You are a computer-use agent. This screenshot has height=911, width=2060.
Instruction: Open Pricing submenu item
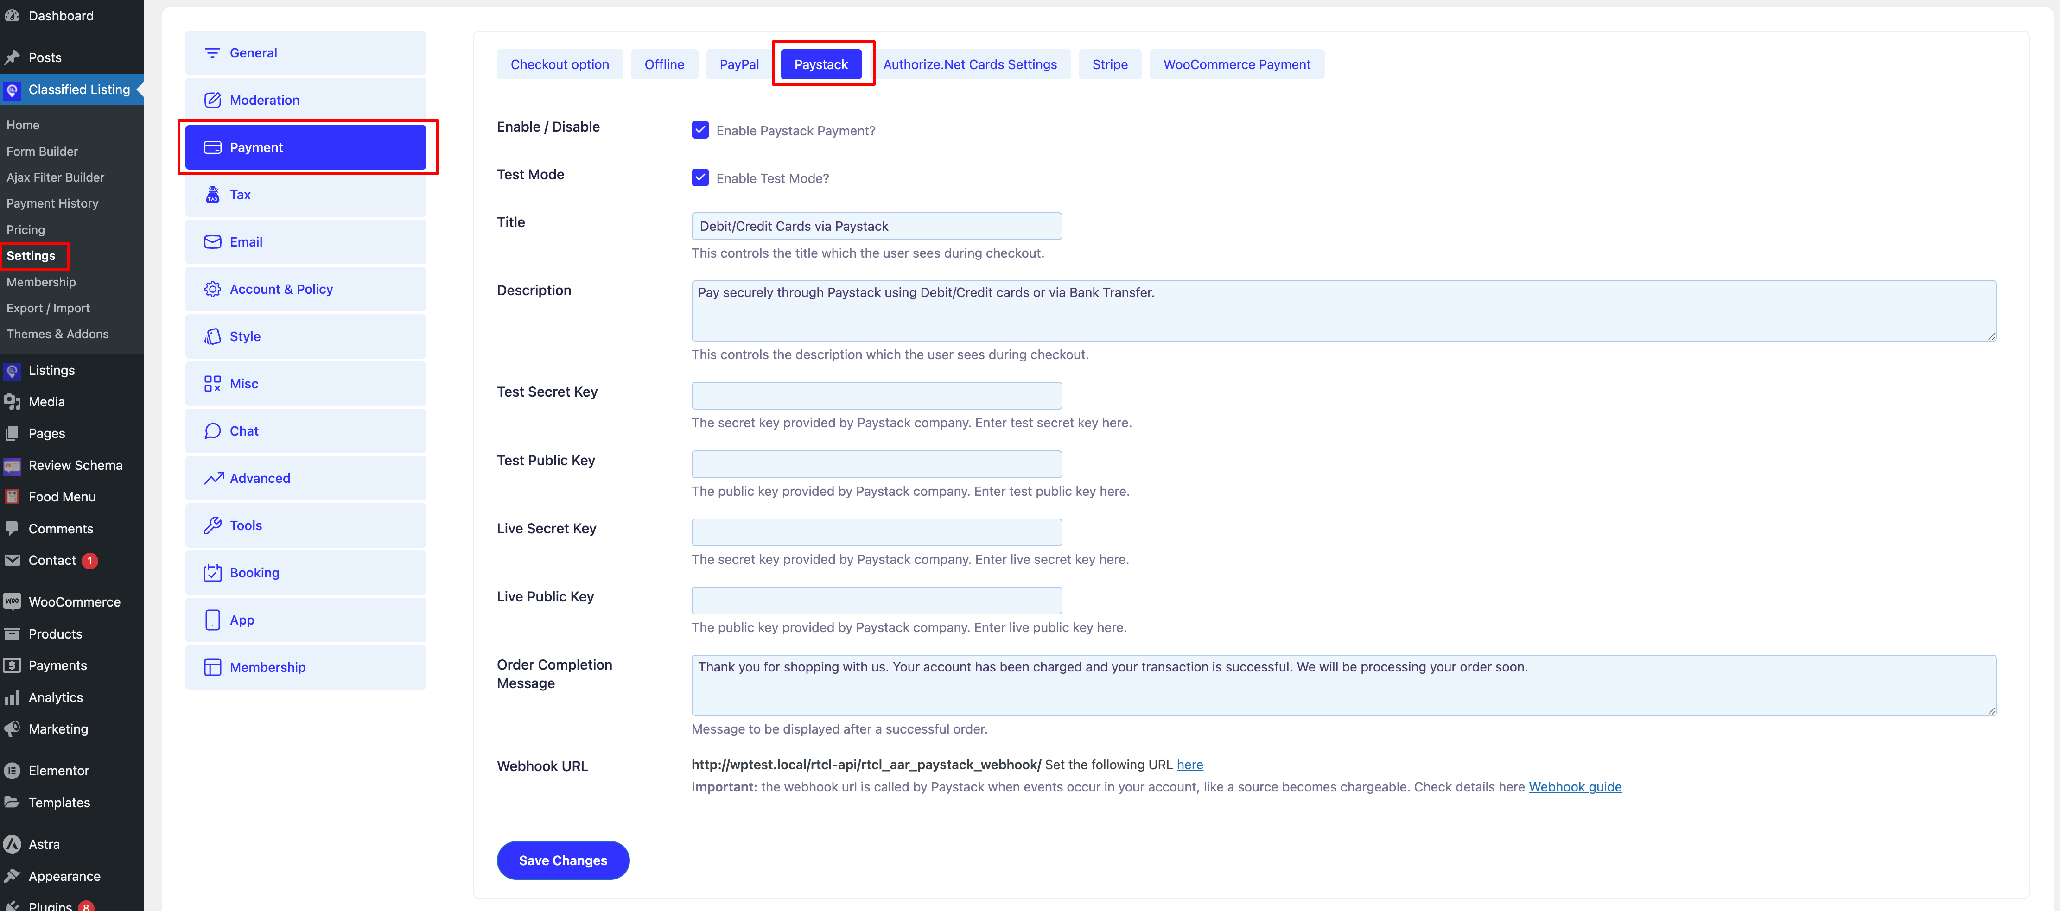click(x=25, y=229)
